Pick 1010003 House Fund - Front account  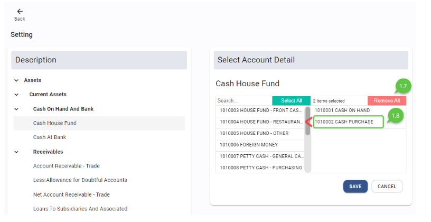click(x=260, y=110)
